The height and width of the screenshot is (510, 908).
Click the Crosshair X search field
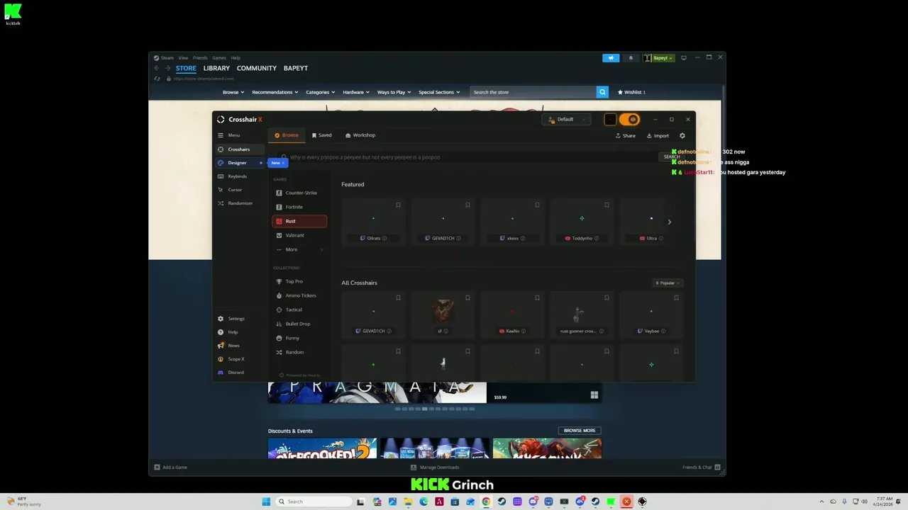(468, 157)
